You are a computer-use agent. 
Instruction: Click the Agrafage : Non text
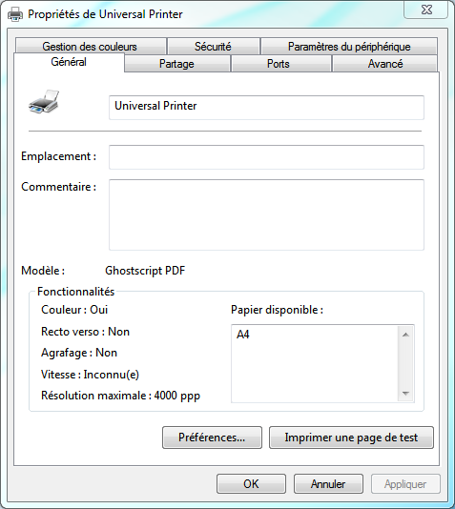[79, 353]
